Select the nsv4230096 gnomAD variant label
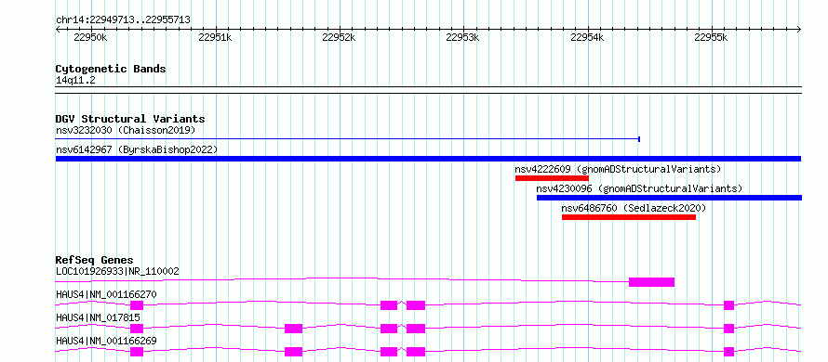828x362 pixels. point(639,188)
